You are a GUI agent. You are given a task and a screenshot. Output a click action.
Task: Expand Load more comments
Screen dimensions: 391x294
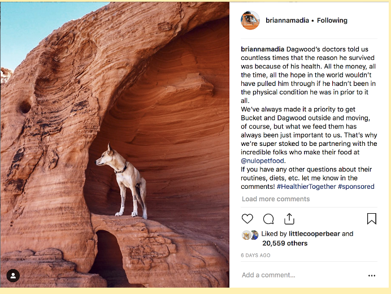276,199
